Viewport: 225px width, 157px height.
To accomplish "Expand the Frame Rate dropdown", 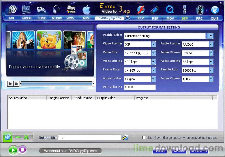I will coord(153,70).
